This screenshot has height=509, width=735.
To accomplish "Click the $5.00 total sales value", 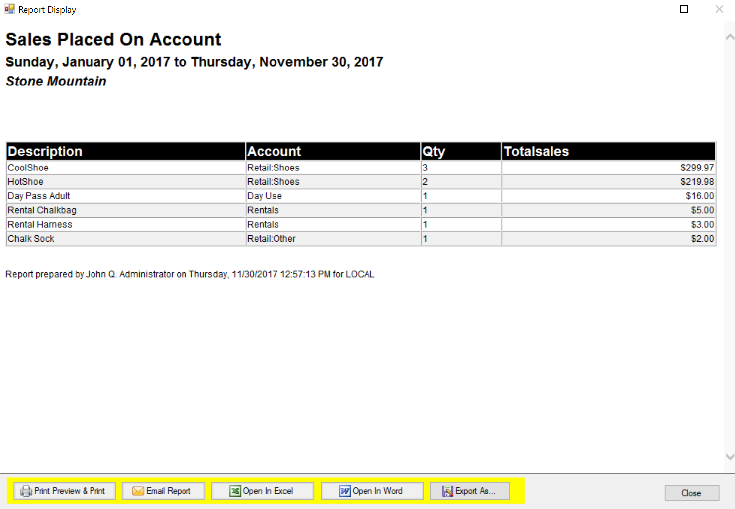I will pos(702,210).
